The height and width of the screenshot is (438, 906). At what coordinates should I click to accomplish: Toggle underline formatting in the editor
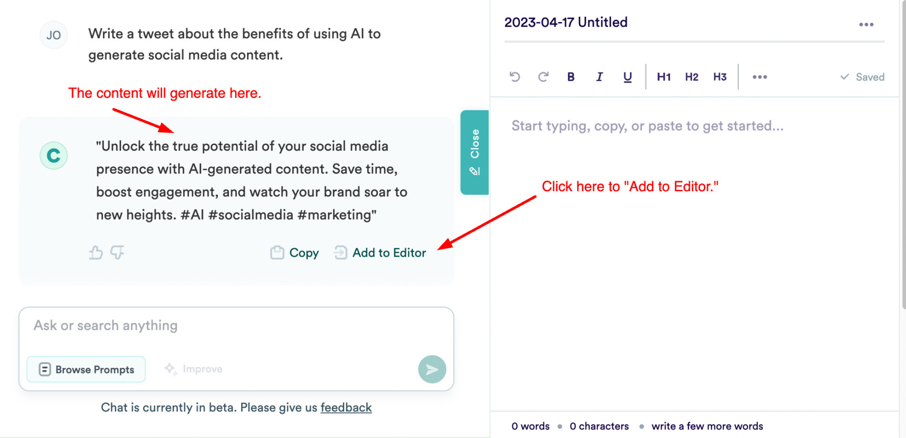pos(628,77)
